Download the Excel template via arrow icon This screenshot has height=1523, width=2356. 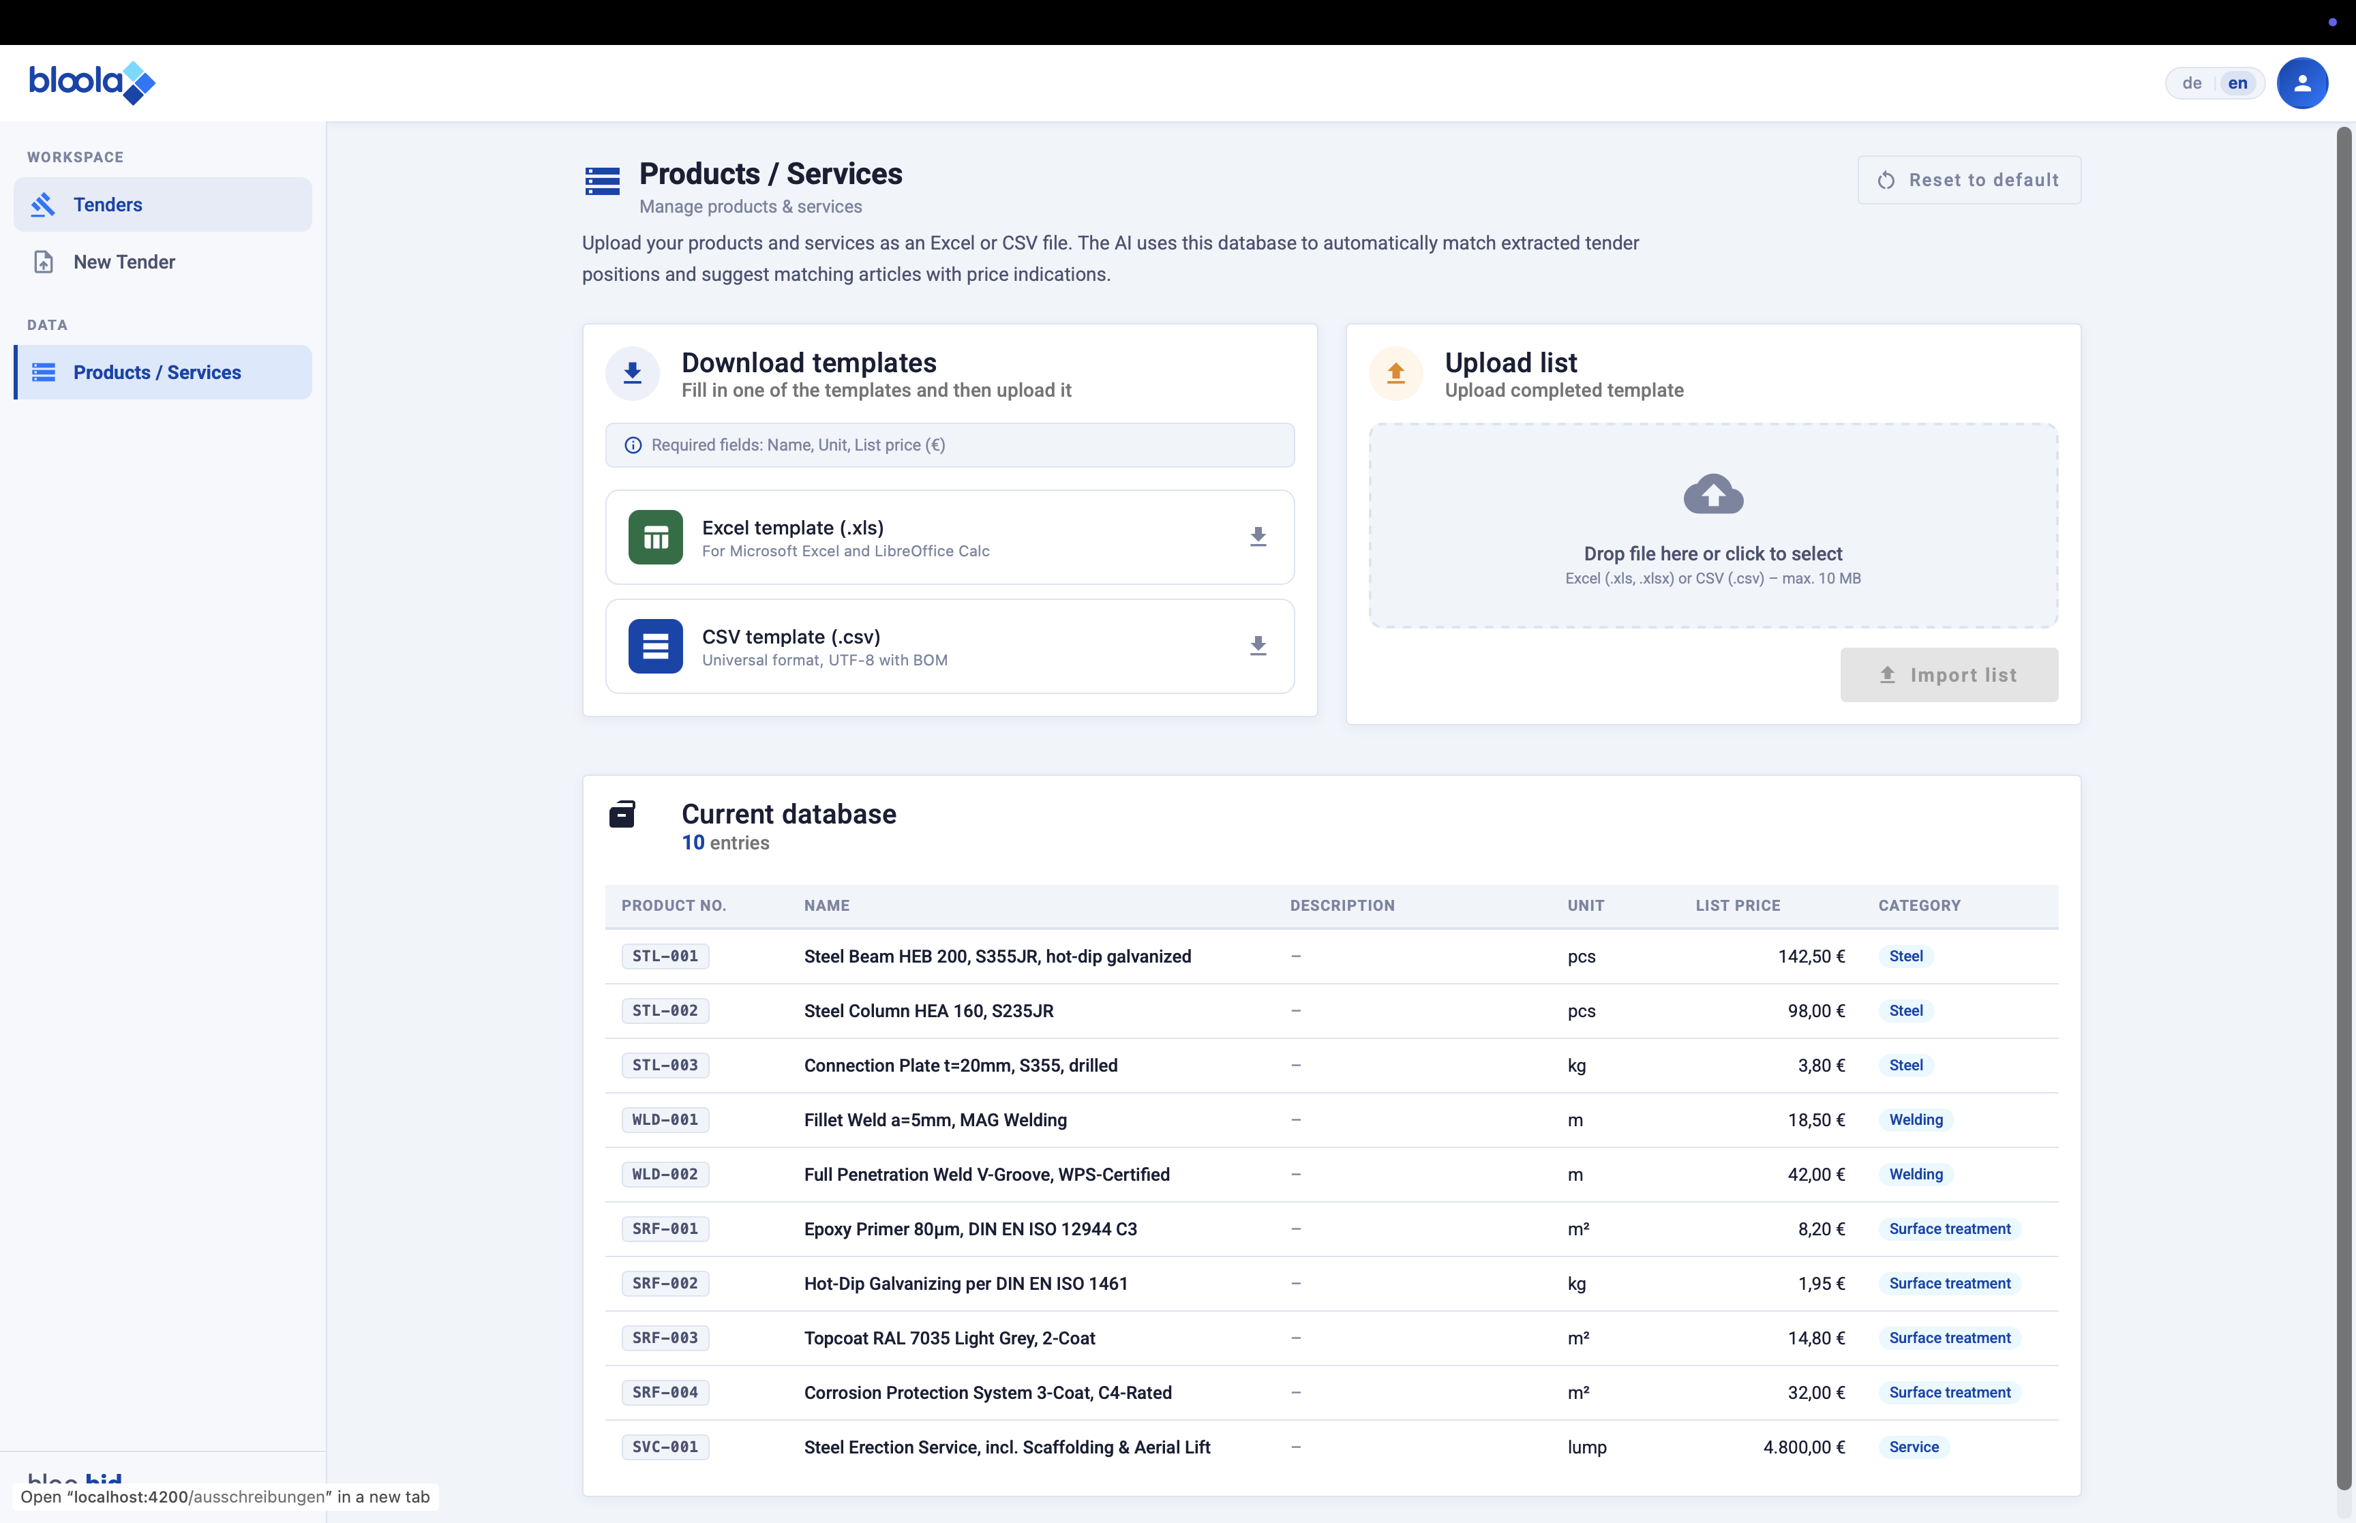click(x=1258, y=537)
